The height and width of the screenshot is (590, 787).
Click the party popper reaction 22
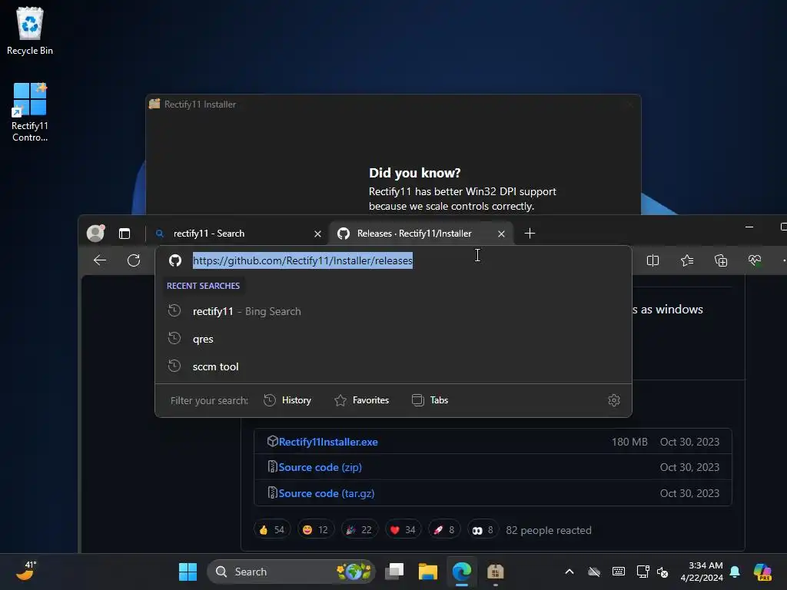point(360,530)
